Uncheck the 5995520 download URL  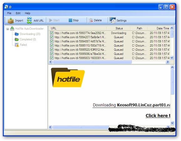pyautogui.click(x=52, y=50)
